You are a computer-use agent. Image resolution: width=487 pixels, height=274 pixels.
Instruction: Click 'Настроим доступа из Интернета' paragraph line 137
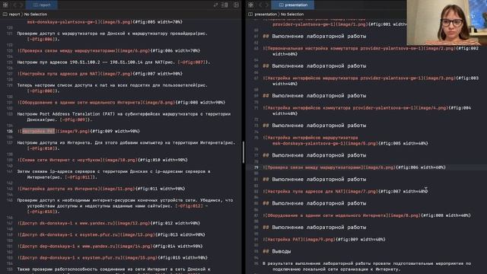(126, 145)
